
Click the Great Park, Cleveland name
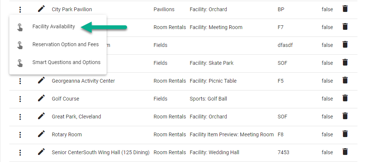tap(76, 117)
